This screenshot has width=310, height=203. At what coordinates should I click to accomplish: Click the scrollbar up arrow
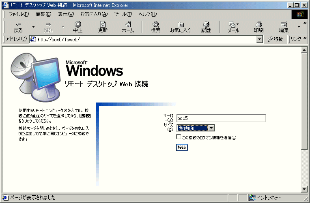tap(304, 50)
